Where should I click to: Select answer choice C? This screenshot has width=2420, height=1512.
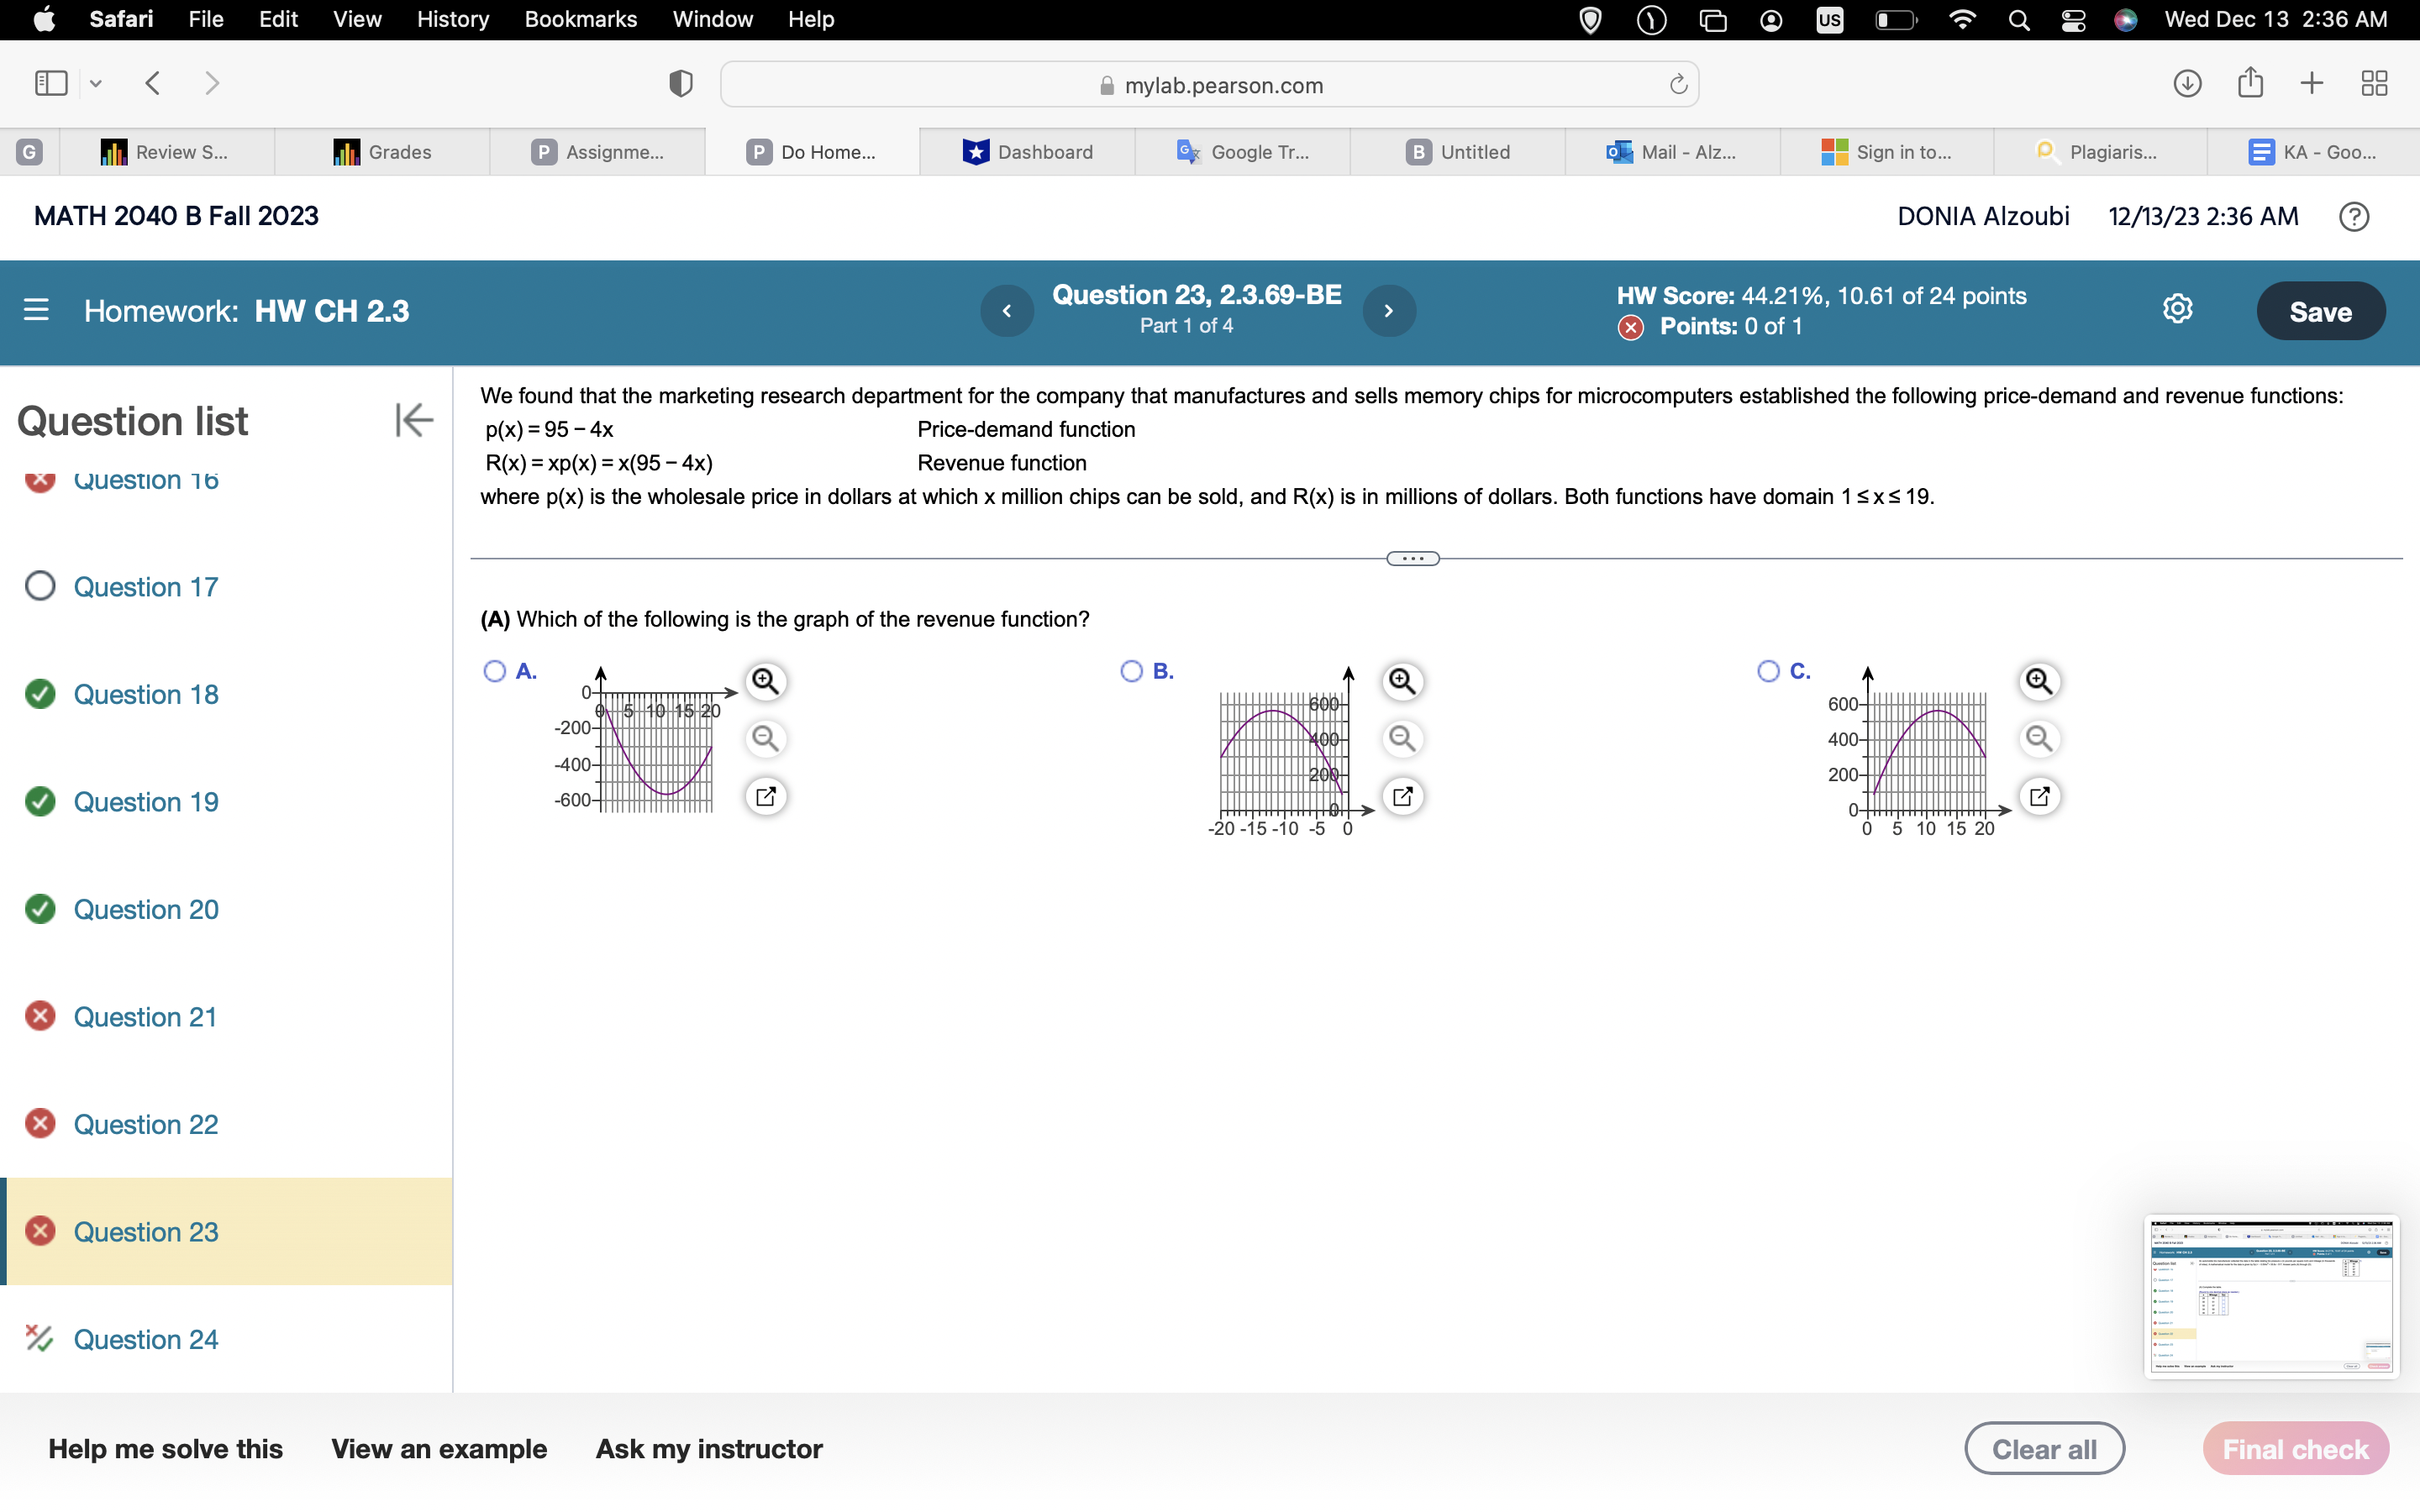[1768, 671]
